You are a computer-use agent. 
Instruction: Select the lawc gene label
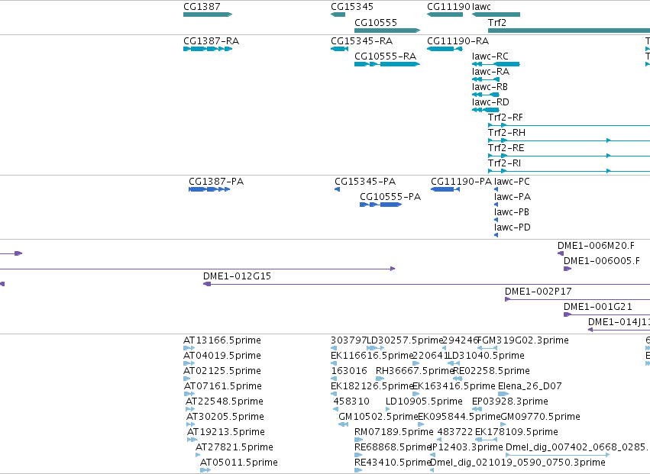[x=481, y=7]
